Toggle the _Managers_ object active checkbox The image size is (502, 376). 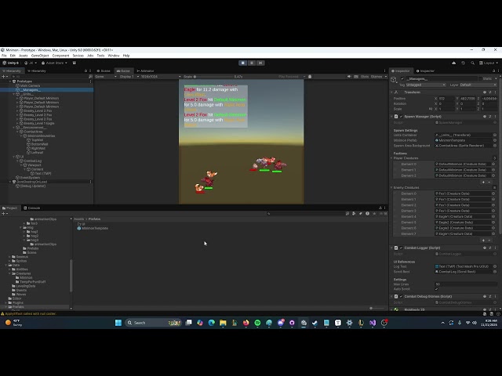click(x=402, y=78)
